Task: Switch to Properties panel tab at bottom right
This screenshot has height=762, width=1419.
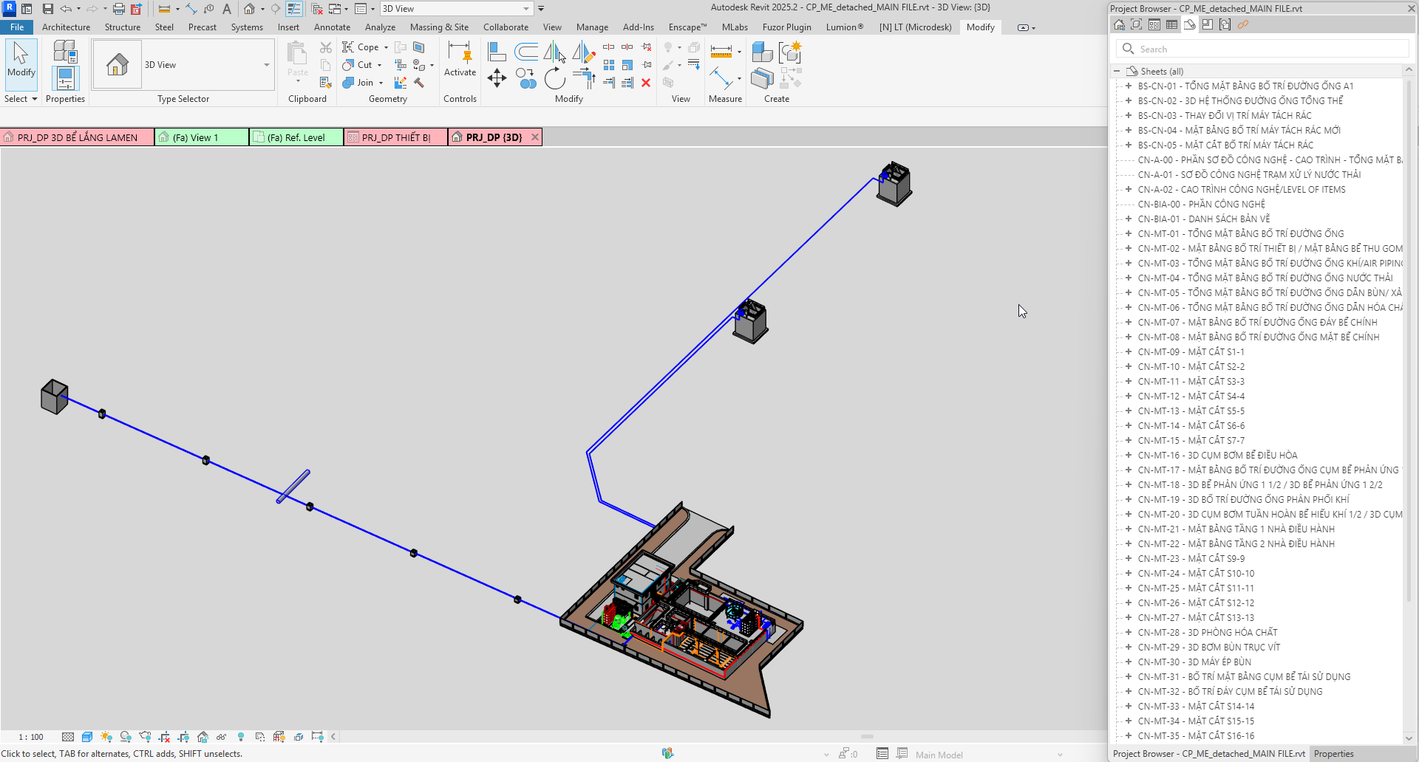Action: click(1333, 754)
